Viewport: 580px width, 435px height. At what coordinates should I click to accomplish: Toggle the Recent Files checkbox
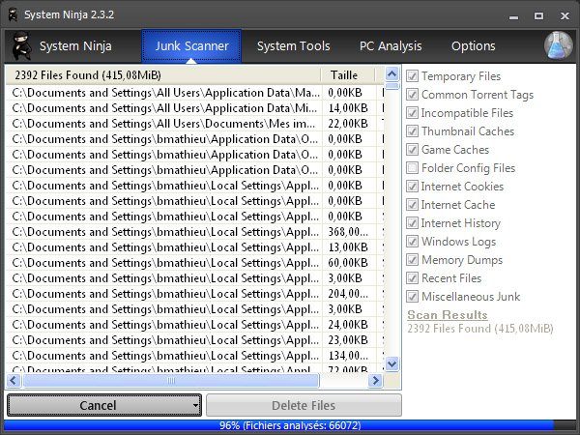coord(412,278)
